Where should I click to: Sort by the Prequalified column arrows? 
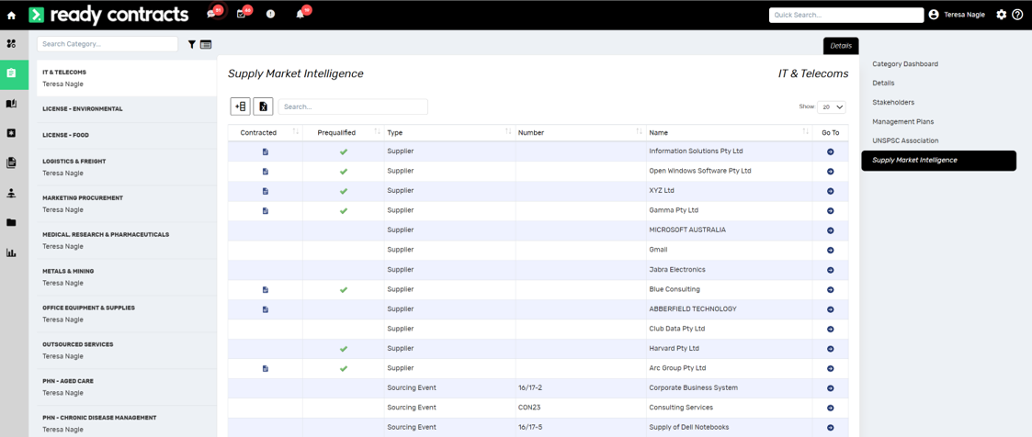pyautogui.click(x=377, y=132)
